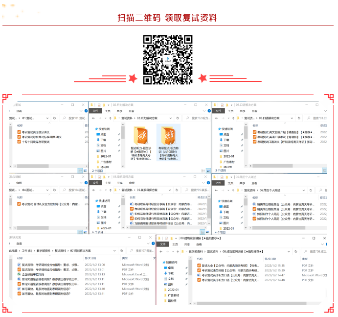The width and height of the screenshot is (338, 317).
Task: Go back in the 02.听力解决方案 window
Action: pos(93,118)
